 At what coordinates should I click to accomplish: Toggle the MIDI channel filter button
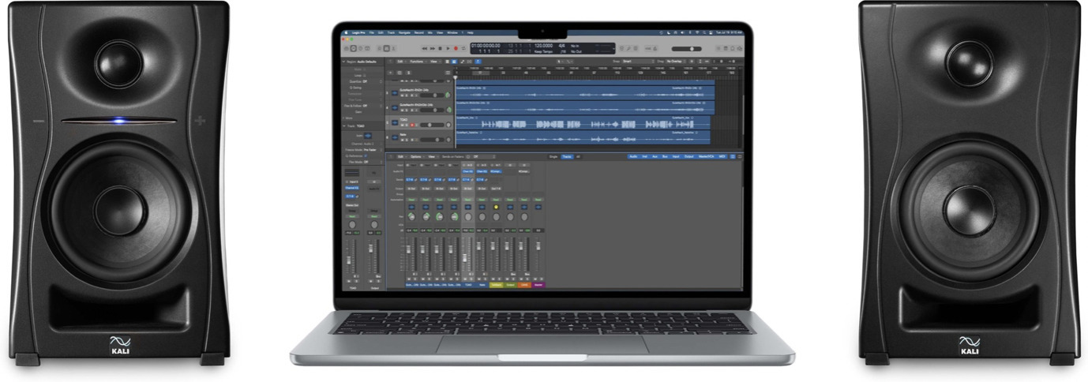point(722,156)
